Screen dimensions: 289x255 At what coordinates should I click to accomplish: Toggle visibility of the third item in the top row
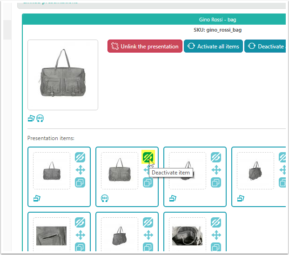216,157
